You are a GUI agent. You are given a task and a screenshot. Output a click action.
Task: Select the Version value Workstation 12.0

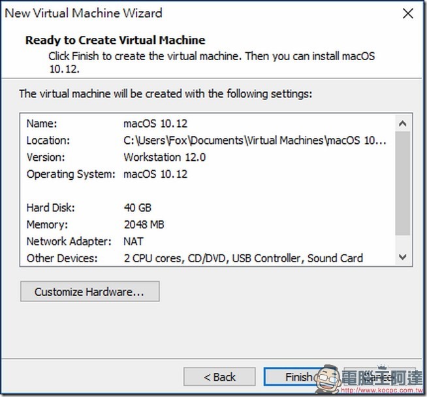point(165,157)
